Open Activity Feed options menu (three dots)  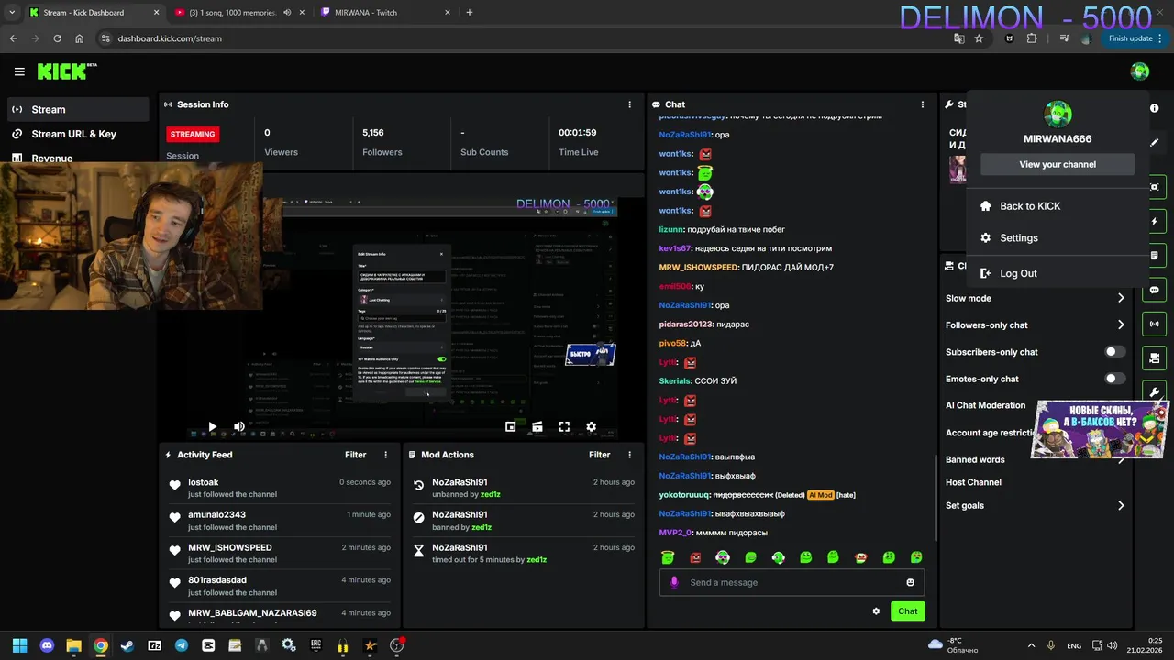tap(385, 455)
